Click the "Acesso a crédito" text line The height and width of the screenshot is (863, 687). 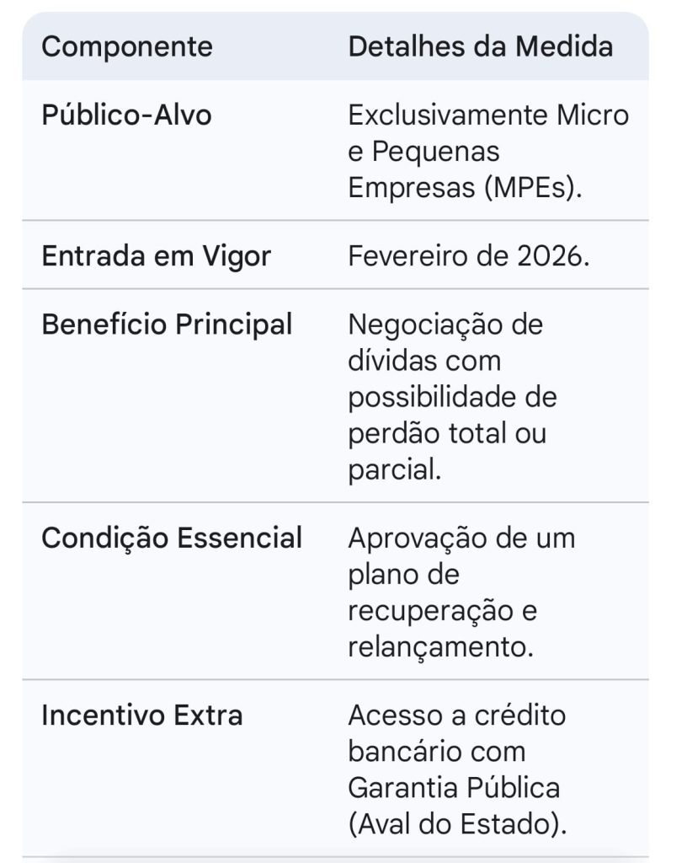457,716
